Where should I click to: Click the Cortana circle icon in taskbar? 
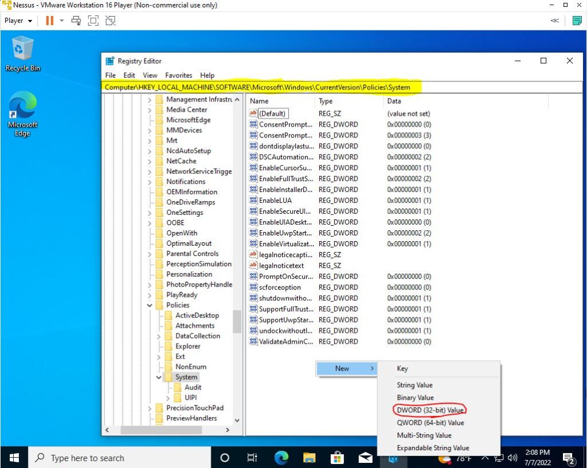tap(225, 458)
